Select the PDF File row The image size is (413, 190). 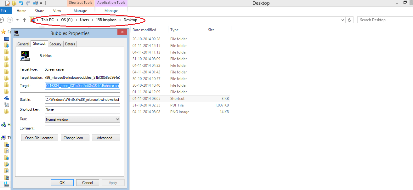pos(180,105)
